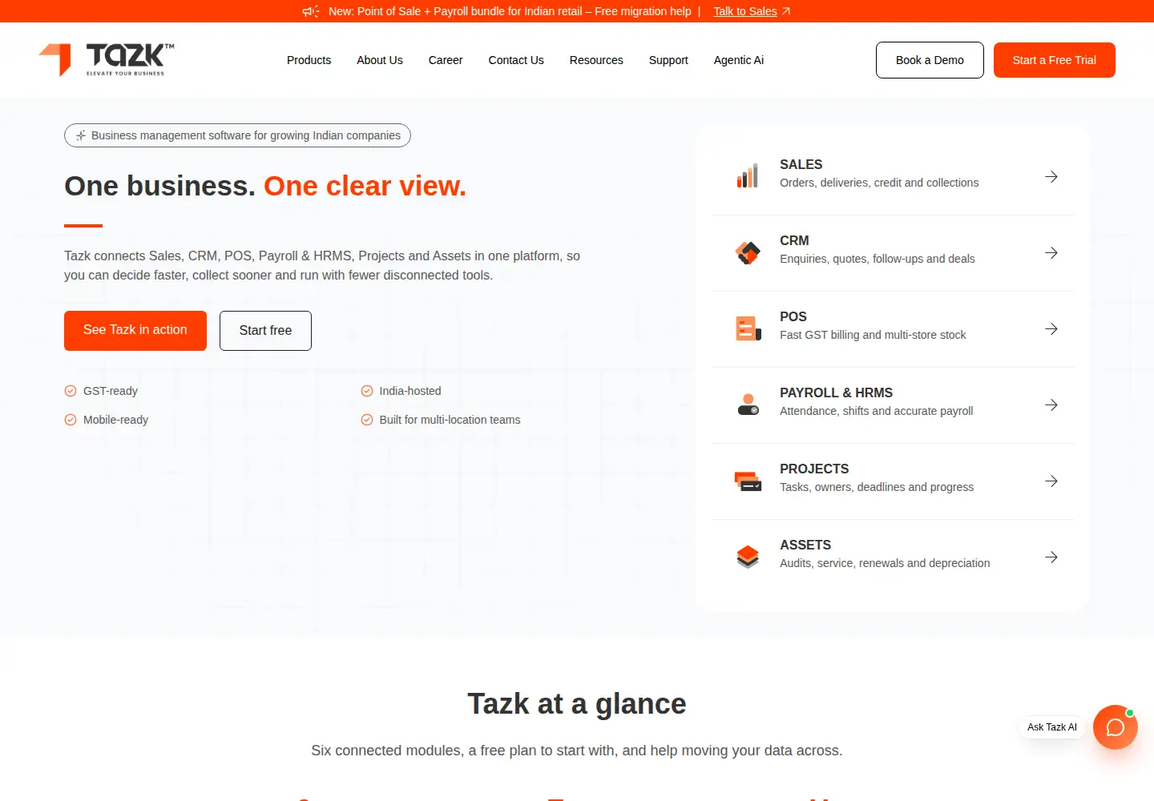Click the Ask Tazk AI label
Image resolution: width=1154 pixels, height=801 pixels.
[x=1052, y=727]
